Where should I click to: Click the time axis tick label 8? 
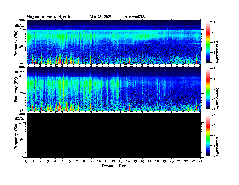[84, 161]
